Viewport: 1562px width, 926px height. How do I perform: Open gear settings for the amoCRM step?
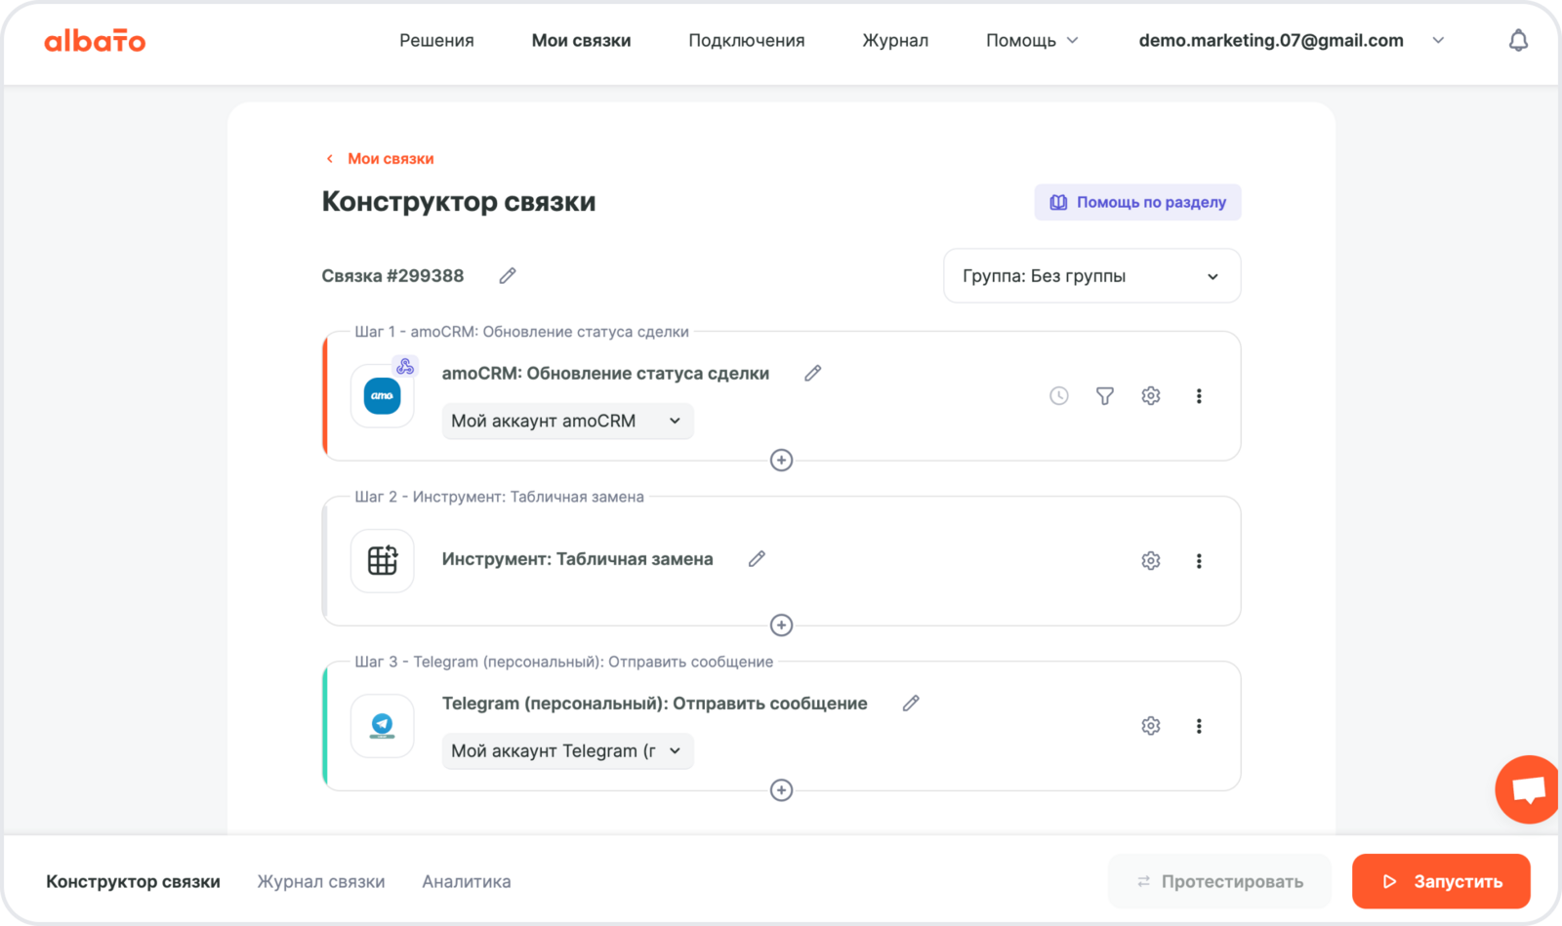(1150, 396)
